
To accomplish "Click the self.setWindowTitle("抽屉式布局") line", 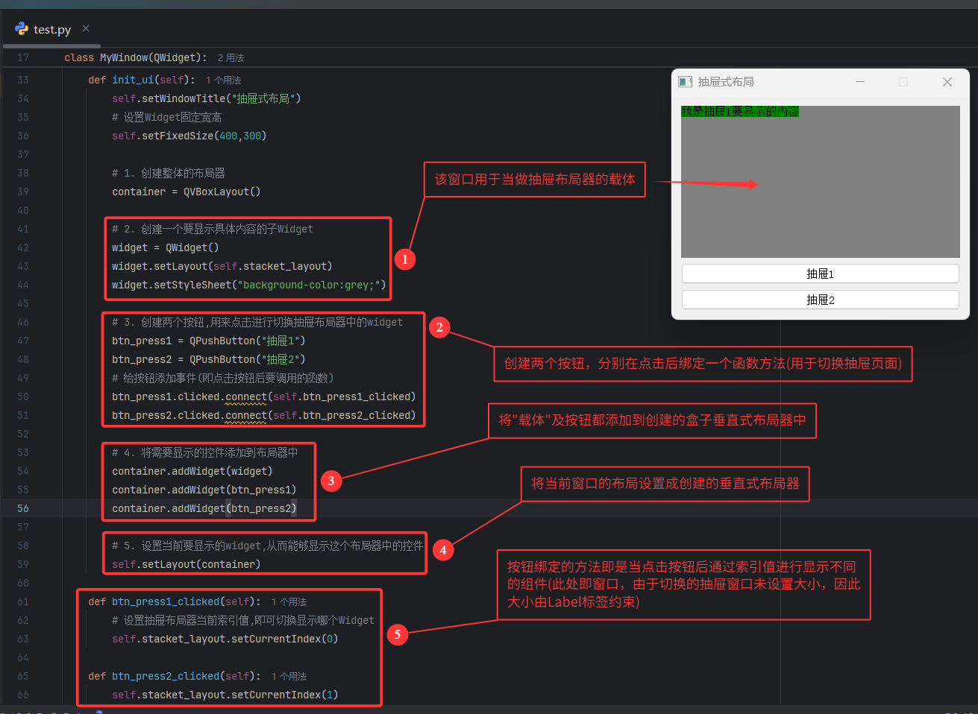I will 207,98.
